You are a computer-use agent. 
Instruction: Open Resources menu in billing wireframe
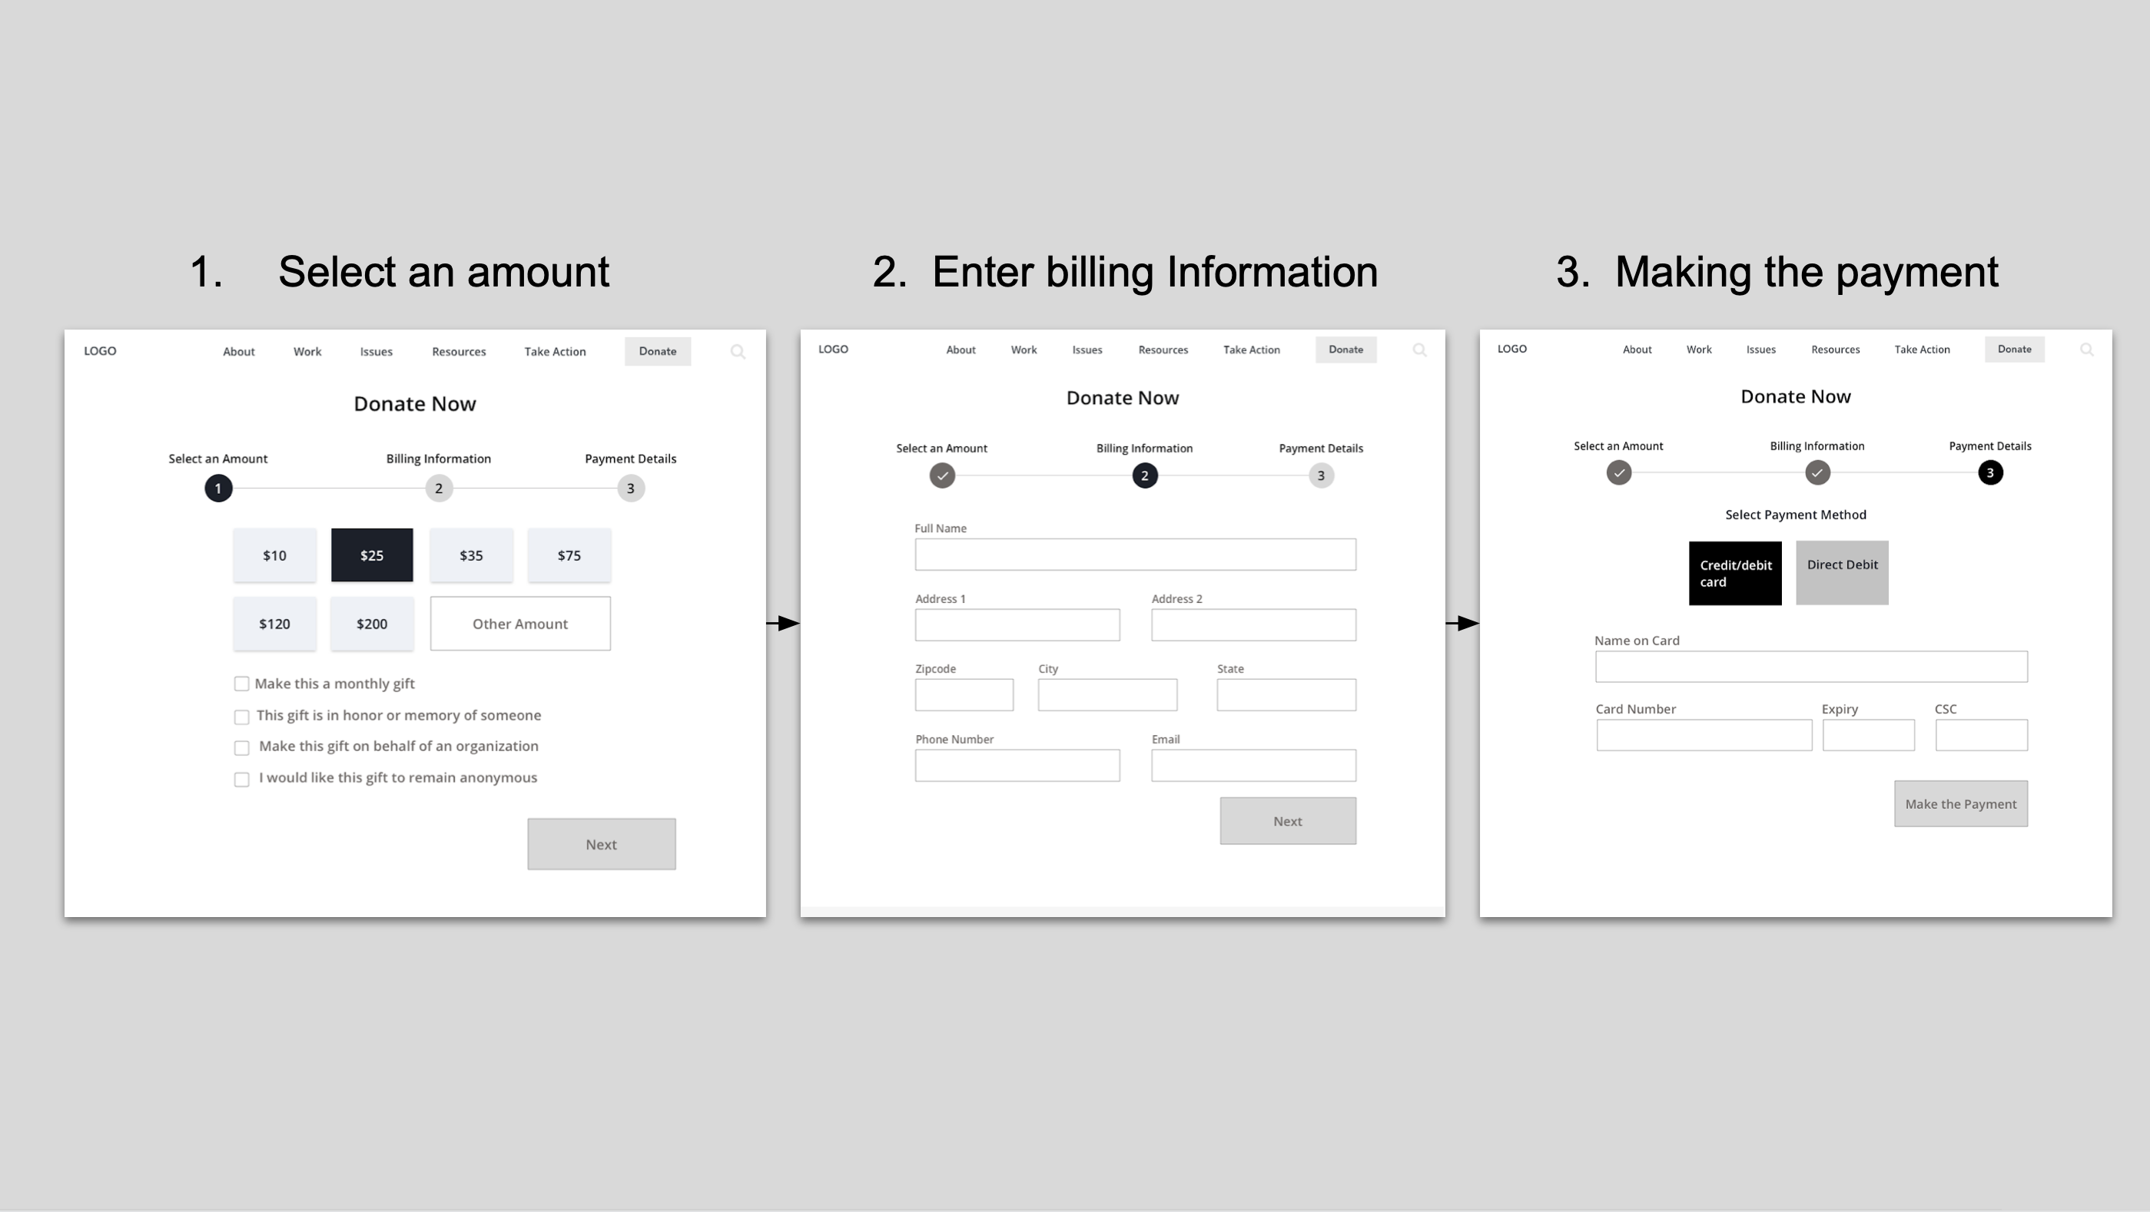(1163, 350)
